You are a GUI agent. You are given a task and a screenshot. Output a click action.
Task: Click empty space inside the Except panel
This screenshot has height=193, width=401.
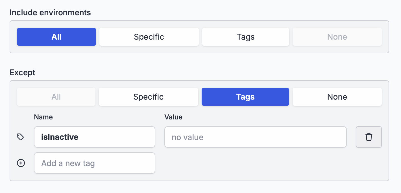coord(254,164)
